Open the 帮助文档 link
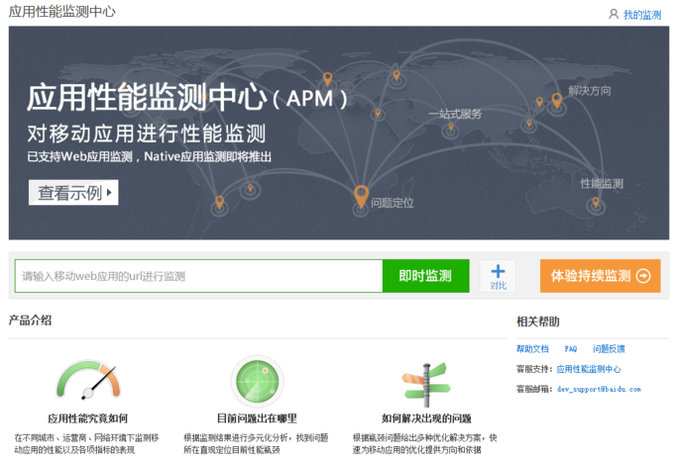The image size is (674, 465). (x=532, y=348)
